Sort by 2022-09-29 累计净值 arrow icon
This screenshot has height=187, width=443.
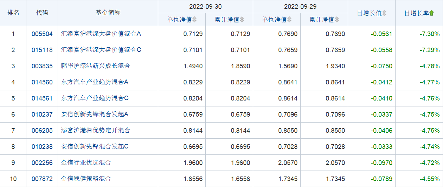tap(337, 20)
